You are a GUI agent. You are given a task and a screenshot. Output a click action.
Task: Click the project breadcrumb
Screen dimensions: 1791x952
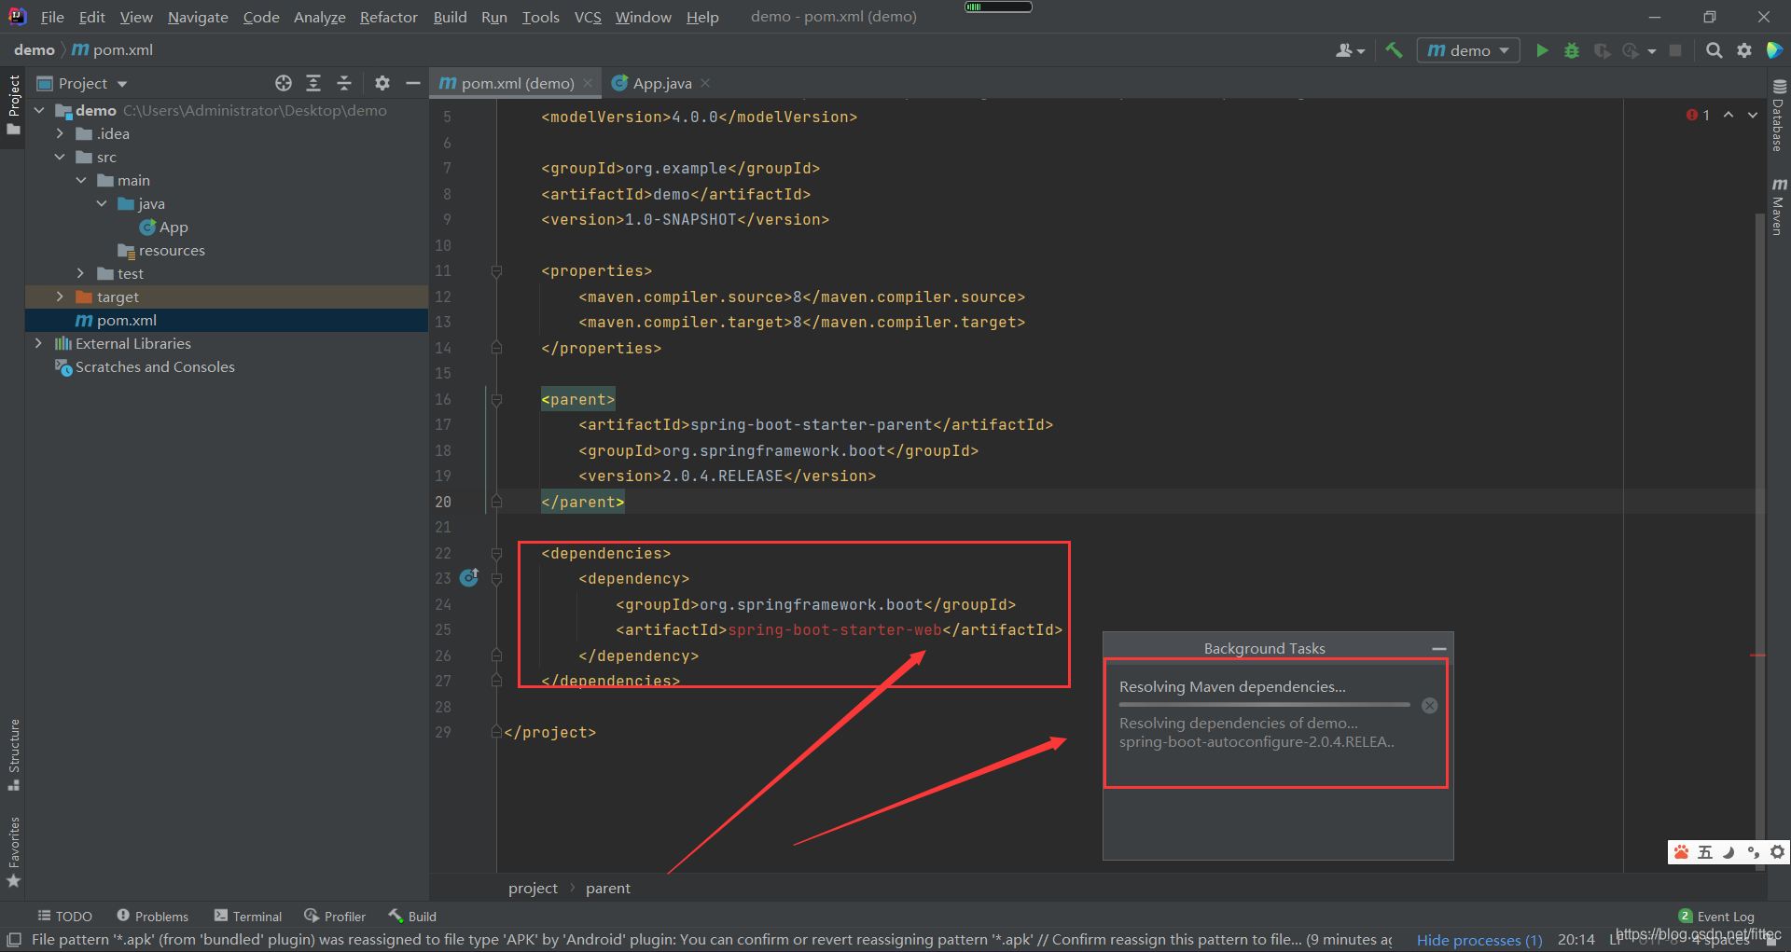533,888
